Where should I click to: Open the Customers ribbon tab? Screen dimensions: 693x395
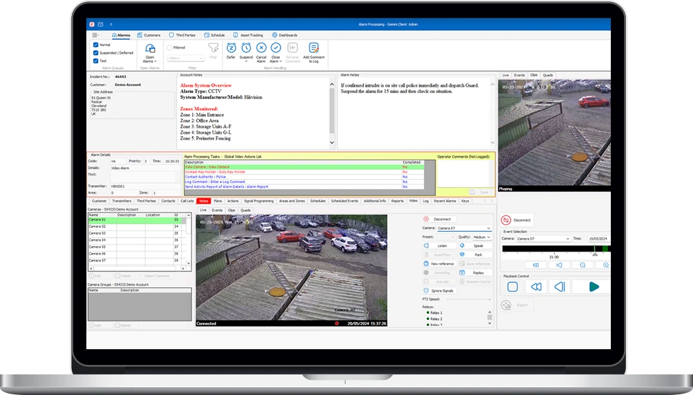149,35
